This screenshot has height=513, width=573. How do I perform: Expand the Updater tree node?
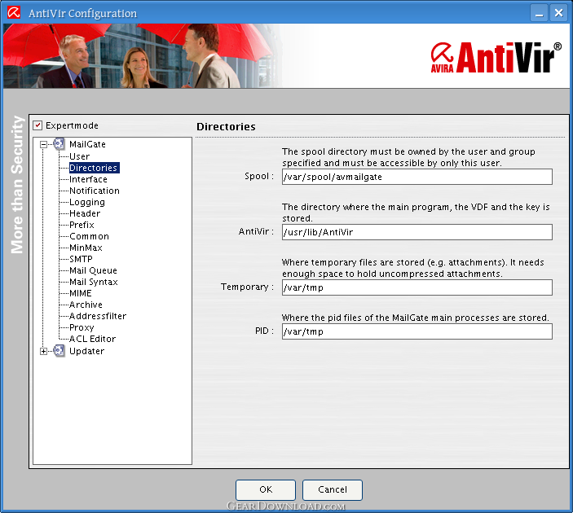pyautogui.click(x=43, y=351)
